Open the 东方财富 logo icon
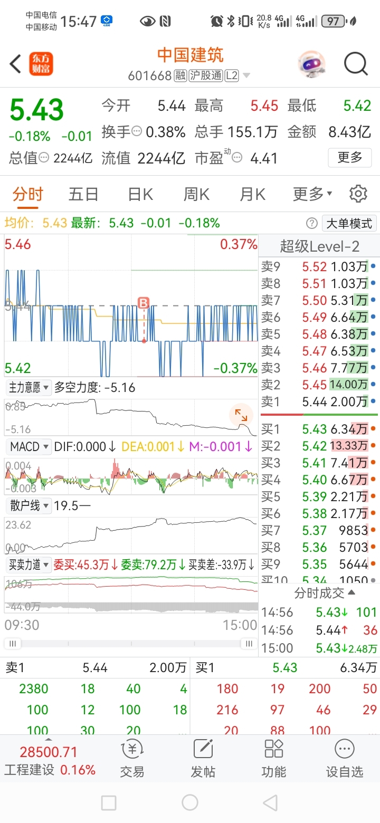This screenshot has height=823, width=380. pyautogui.click(x=41, y=64)
